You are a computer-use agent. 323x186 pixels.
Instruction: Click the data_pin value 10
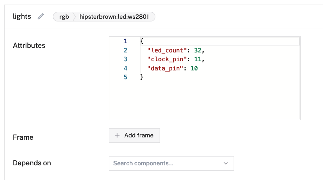(194, 69)
